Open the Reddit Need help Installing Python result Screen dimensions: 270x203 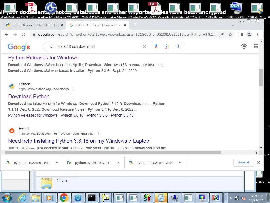pyautogui.click(x=79, y=141)
